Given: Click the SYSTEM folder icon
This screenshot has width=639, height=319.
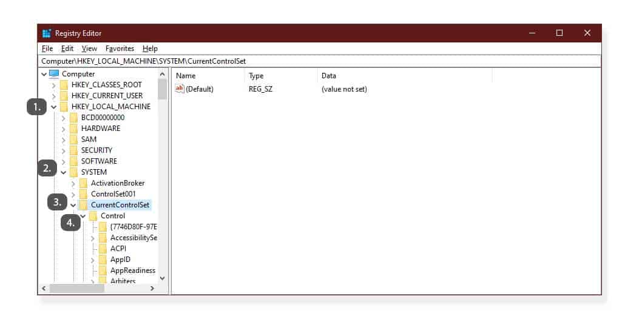Looking at the screenshot, I should pyautogui.click(x=74, y=172).
